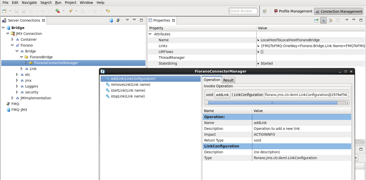
Task: Click the blue server icon in Server Connections toolbar
Action: tap(111, 20)
